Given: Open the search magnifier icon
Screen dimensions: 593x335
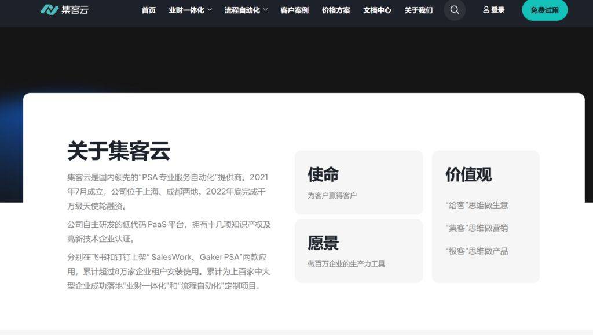Looking at the screenshot, I should coord(455,10).
